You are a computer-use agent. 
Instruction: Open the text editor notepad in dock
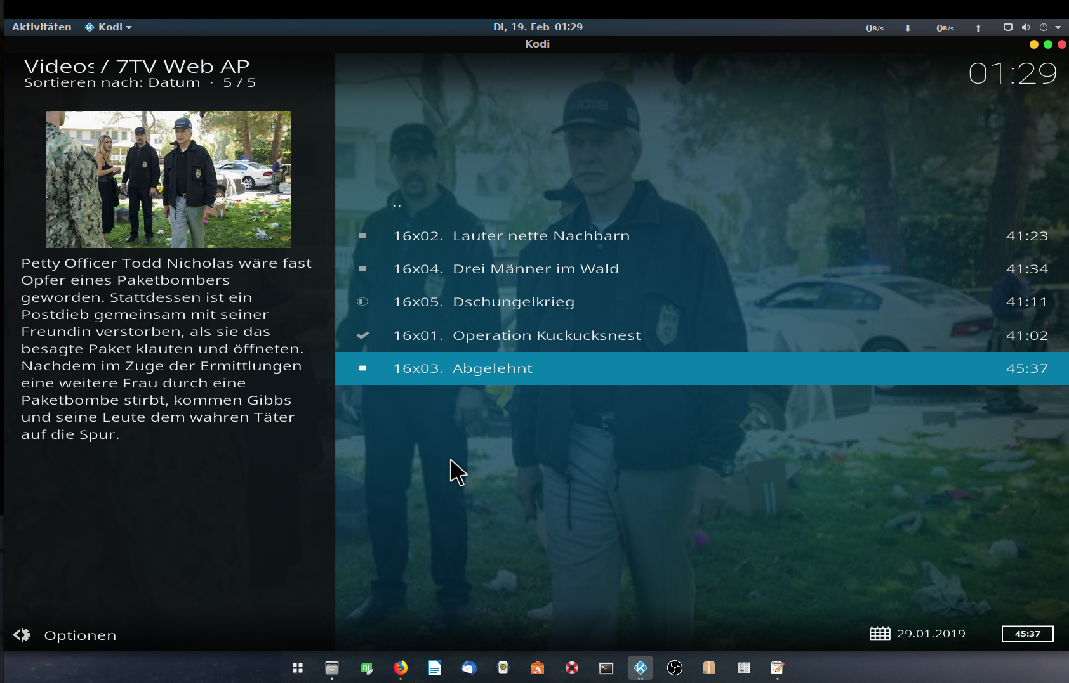[778, 668]
